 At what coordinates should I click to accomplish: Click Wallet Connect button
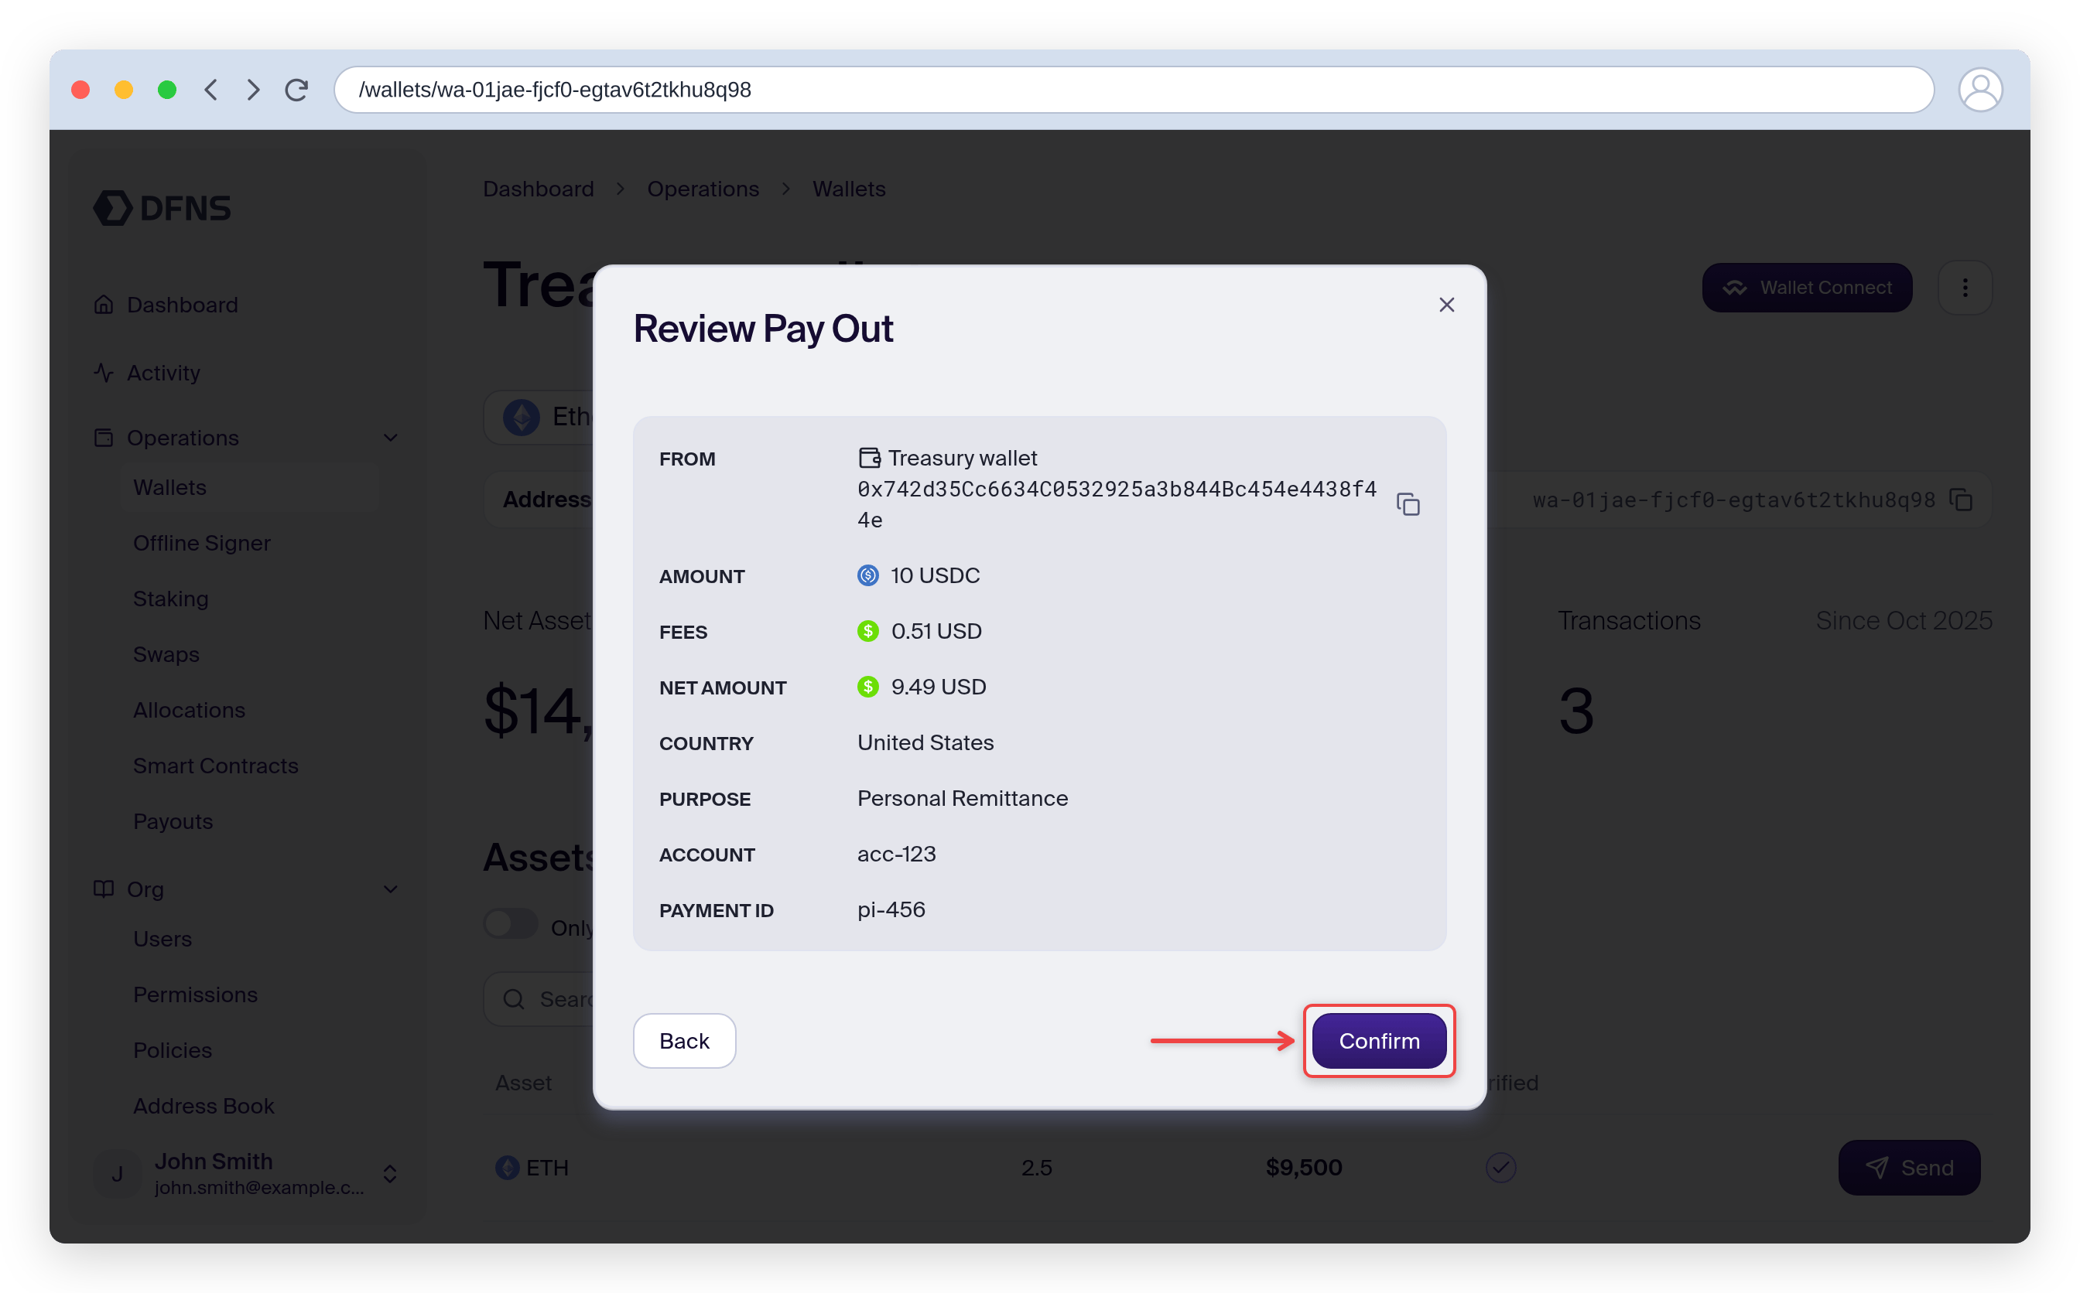[x=1806, y=288]
